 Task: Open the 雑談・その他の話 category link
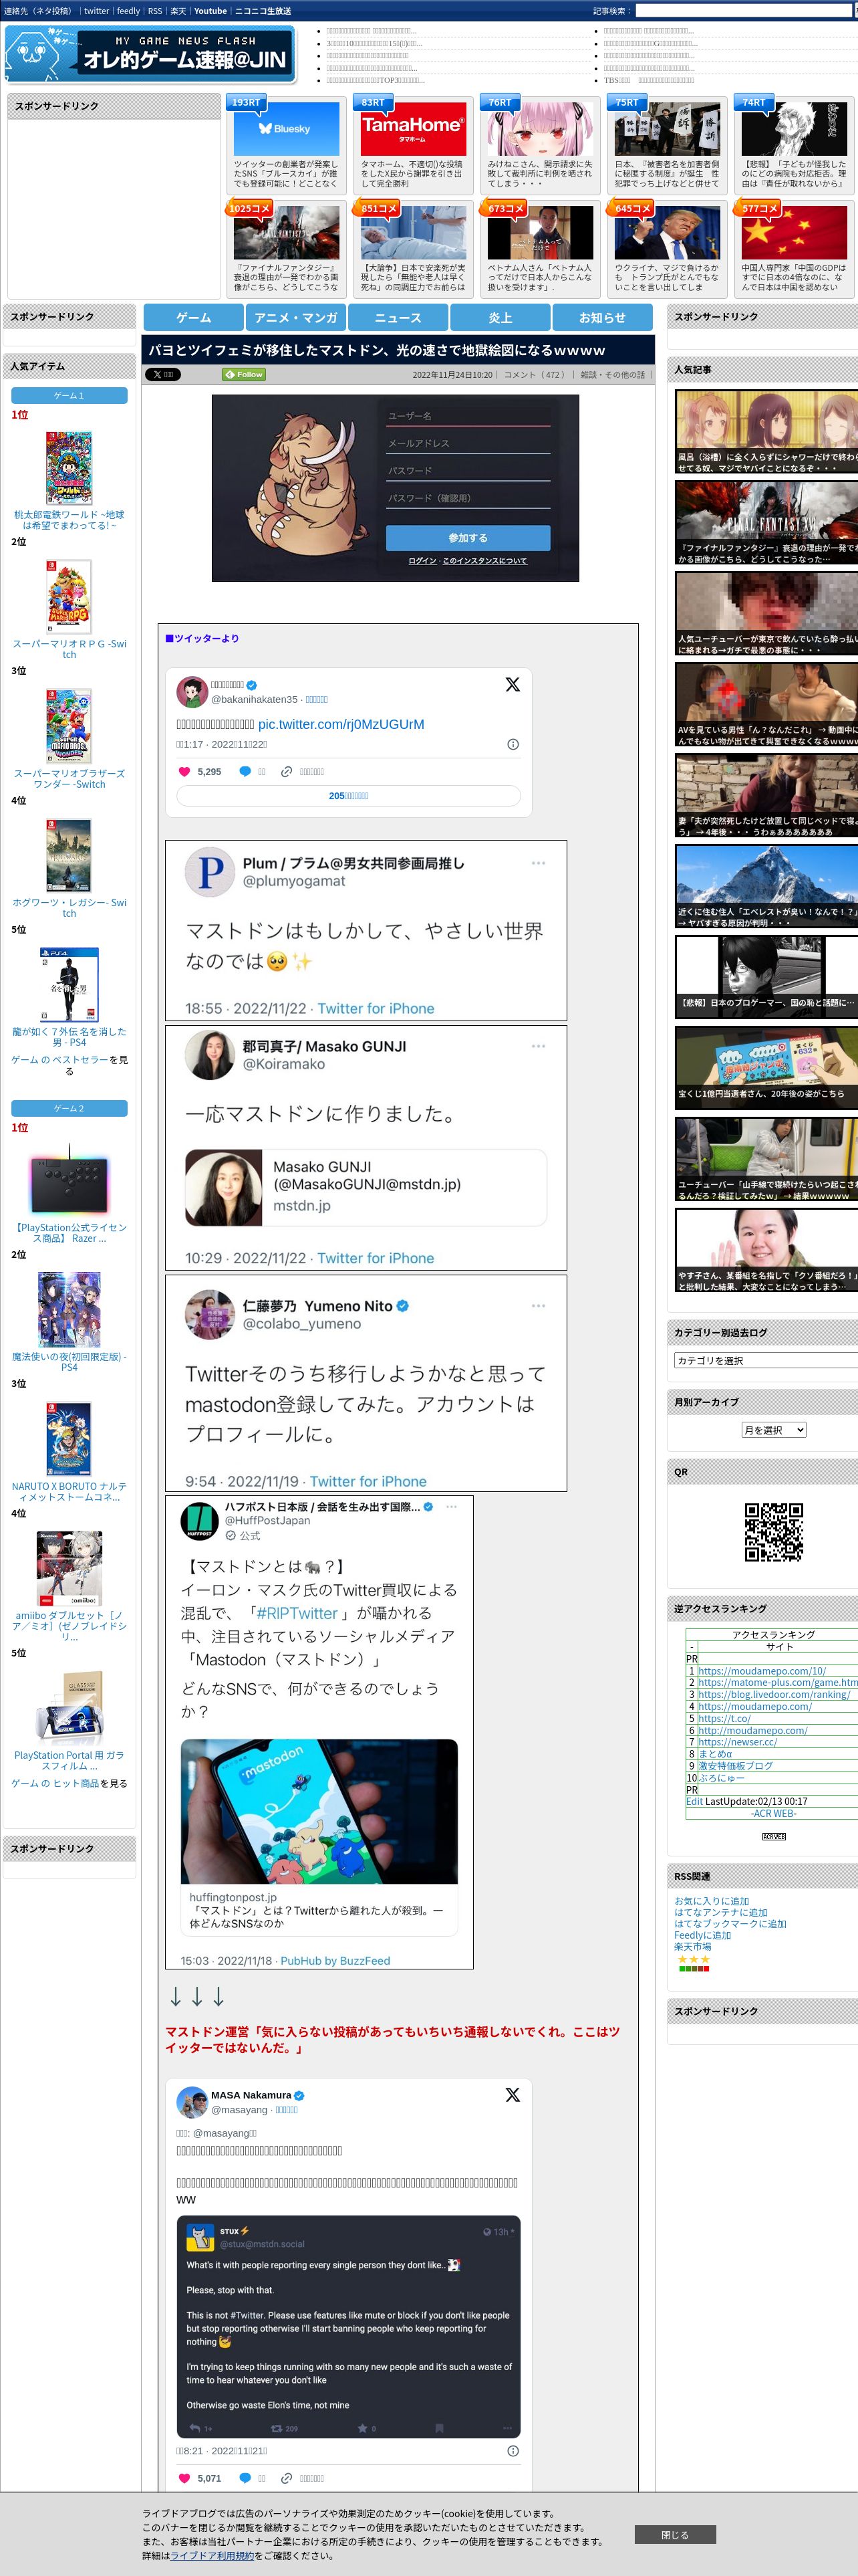(x=612, y=375)
